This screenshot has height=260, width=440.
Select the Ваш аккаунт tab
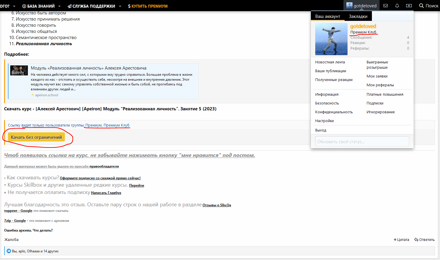tap(328, 16)
